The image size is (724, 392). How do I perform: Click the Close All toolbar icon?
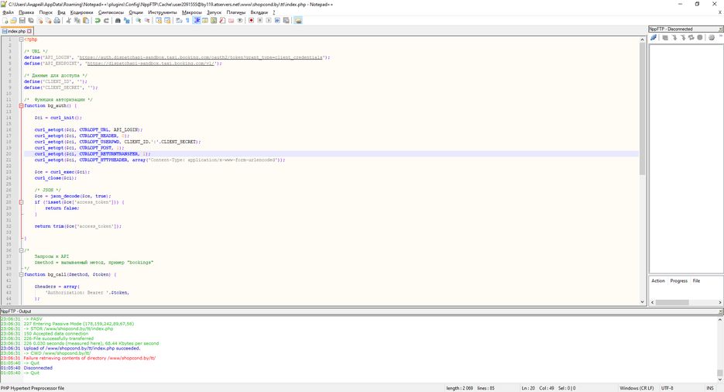(48, 20)
